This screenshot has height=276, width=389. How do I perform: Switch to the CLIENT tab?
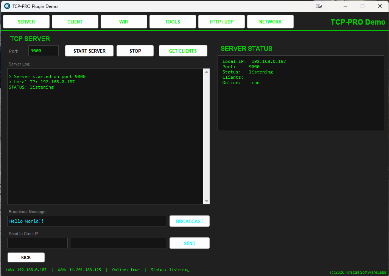(75, 22)
